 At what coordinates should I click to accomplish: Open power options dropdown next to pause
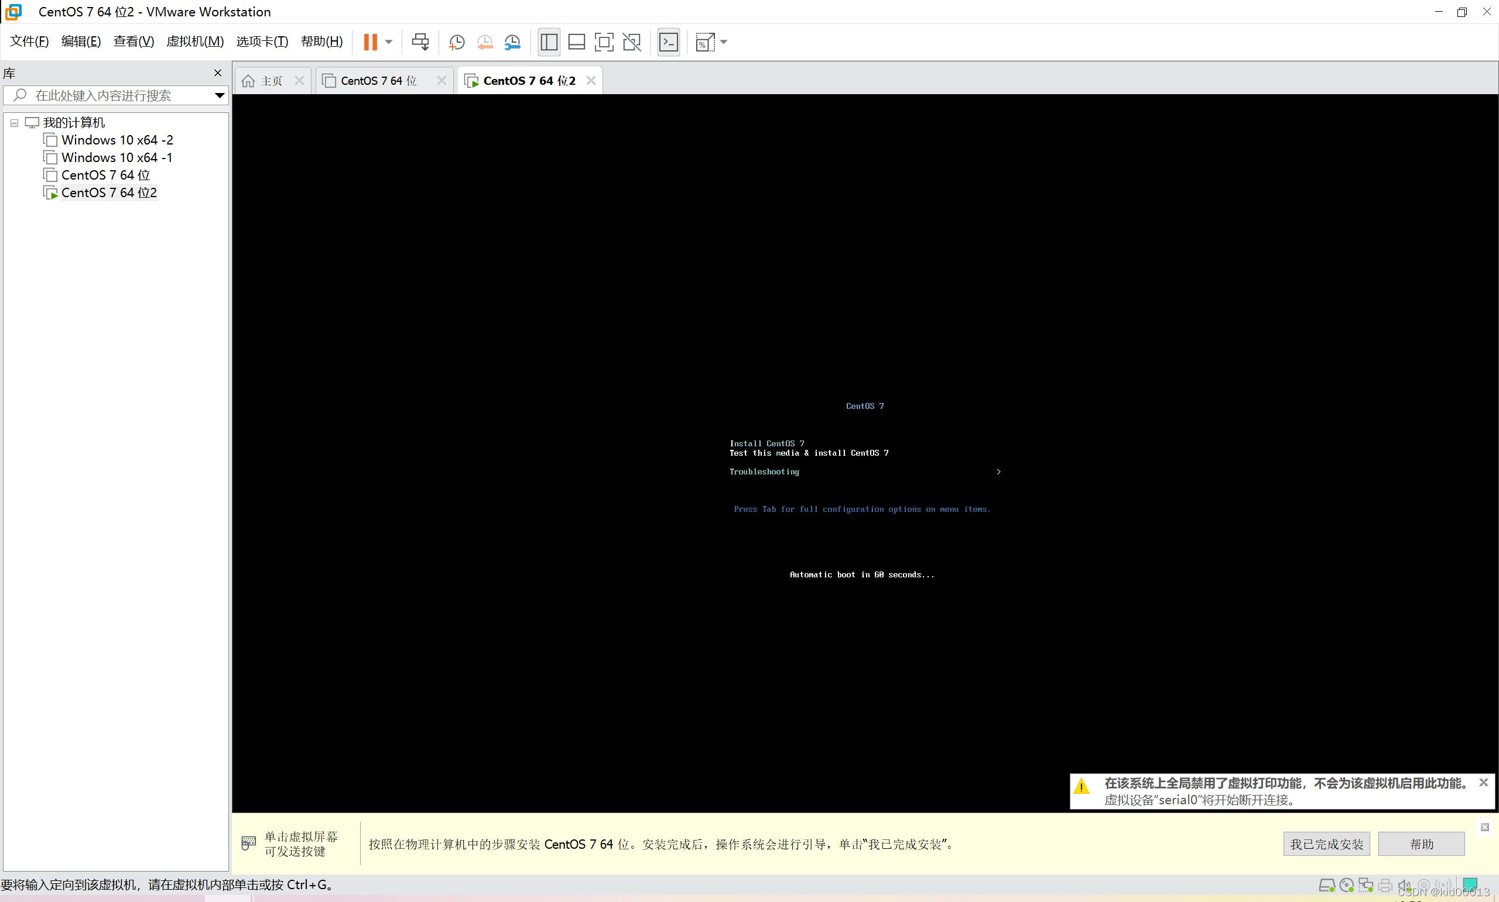[389, 42]
